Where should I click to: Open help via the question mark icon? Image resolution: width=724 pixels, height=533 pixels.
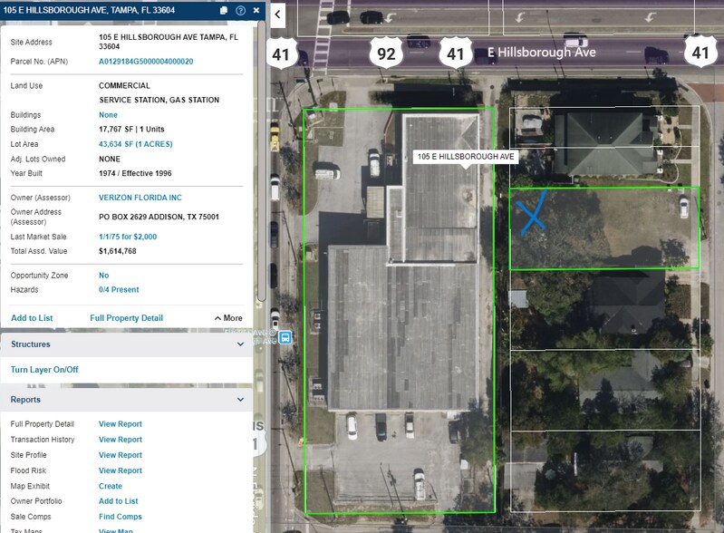tap(240, 11)
